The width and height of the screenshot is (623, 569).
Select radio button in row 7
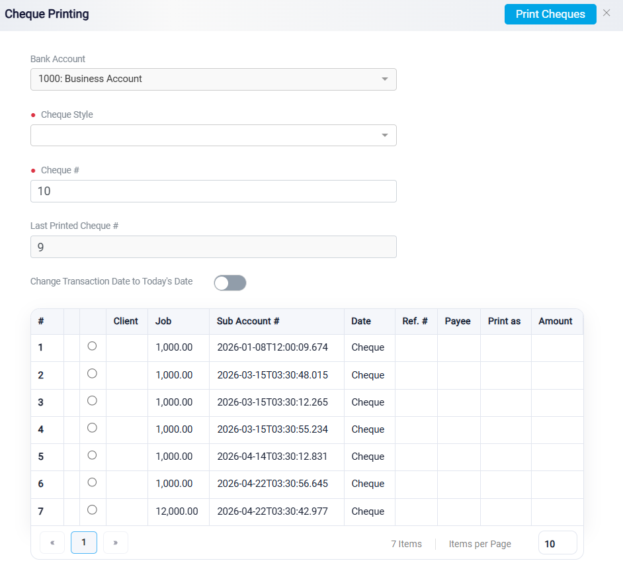tap(92, 510)
